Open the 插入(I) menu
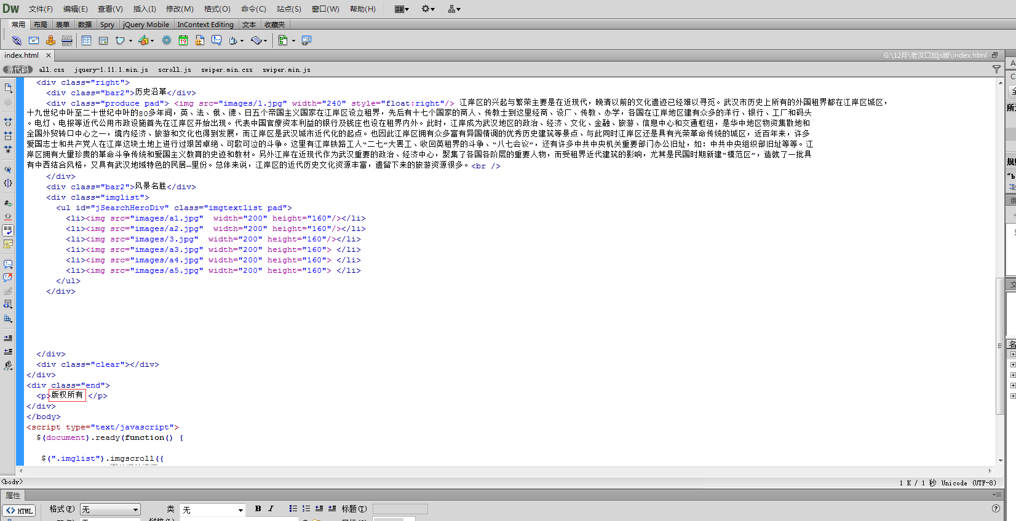1016x521 pixels. point(145,9)
